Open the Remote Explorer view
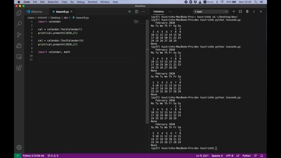 pos(19,57)
